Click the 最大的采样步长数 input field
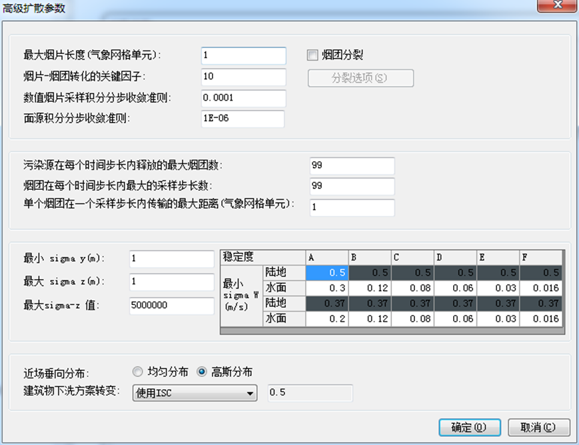This screenshot has width=579, height=445. pyautogui.click(x=352, y=186)
